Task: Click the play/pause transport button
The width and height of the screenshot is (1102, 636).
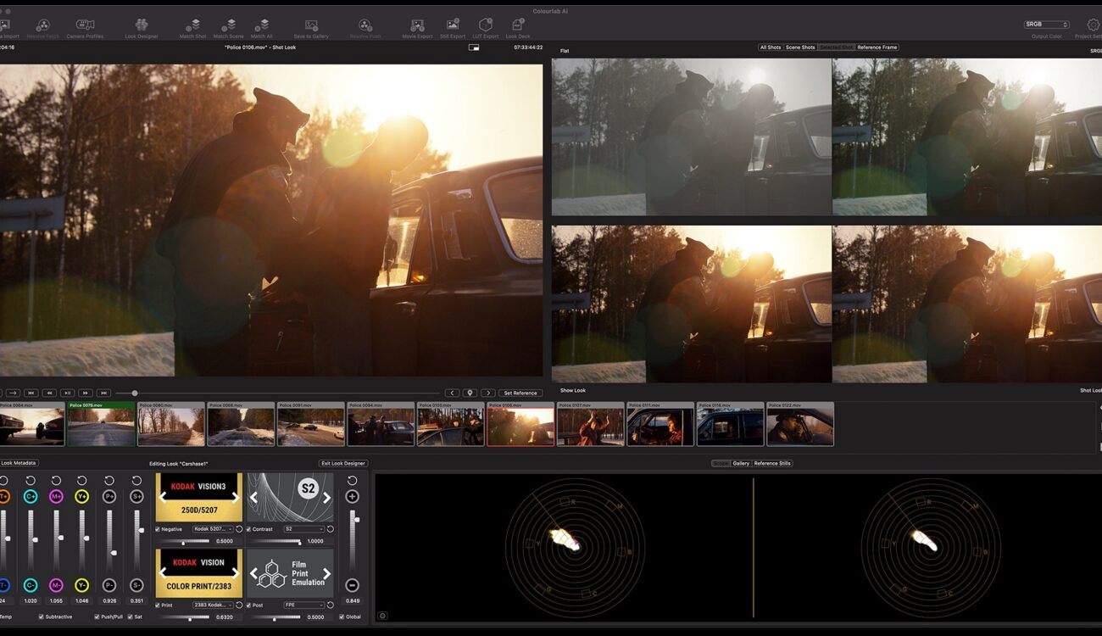Action: (67, 393)
